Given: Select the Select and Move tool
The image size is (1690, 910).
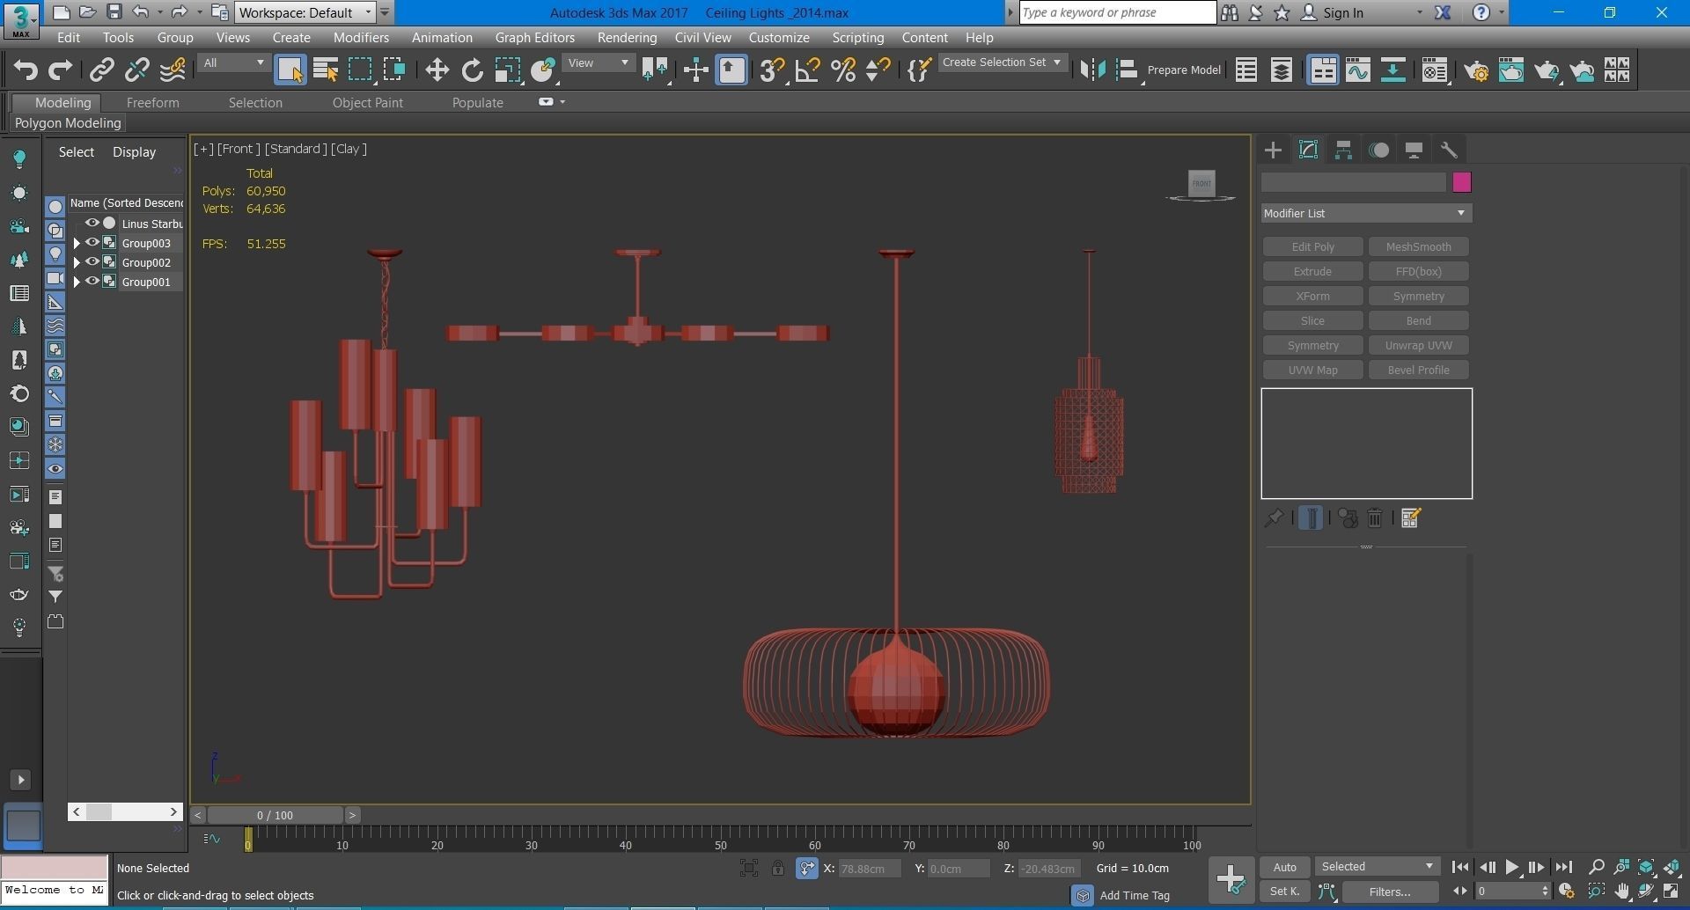Looking at the screenshot, I should pos(437,70).
